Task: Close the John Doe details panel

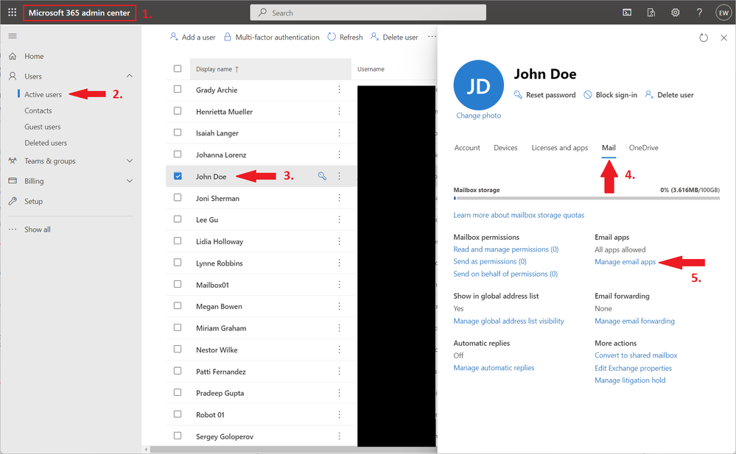Action: pyautogui.click(x=723, y=38)
